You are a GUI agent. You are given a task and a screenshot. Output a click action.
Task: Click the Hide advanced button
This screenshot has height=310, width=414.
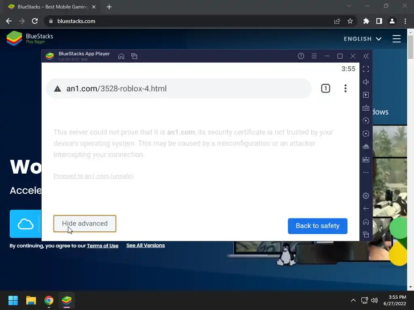tap(85, 224)
